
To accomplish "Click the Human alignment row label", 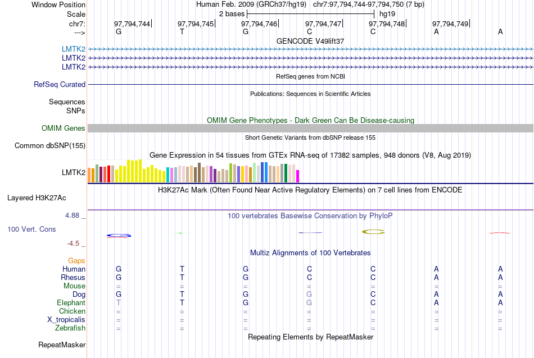I will point(74,269).
